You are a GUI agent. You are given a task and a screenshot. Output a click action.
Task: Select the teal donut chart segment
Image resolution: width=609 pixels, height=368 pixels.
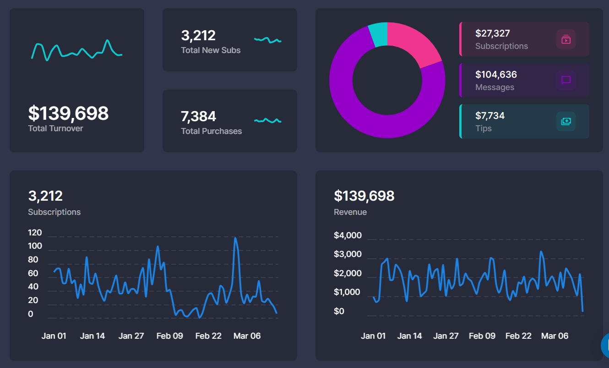379,34
